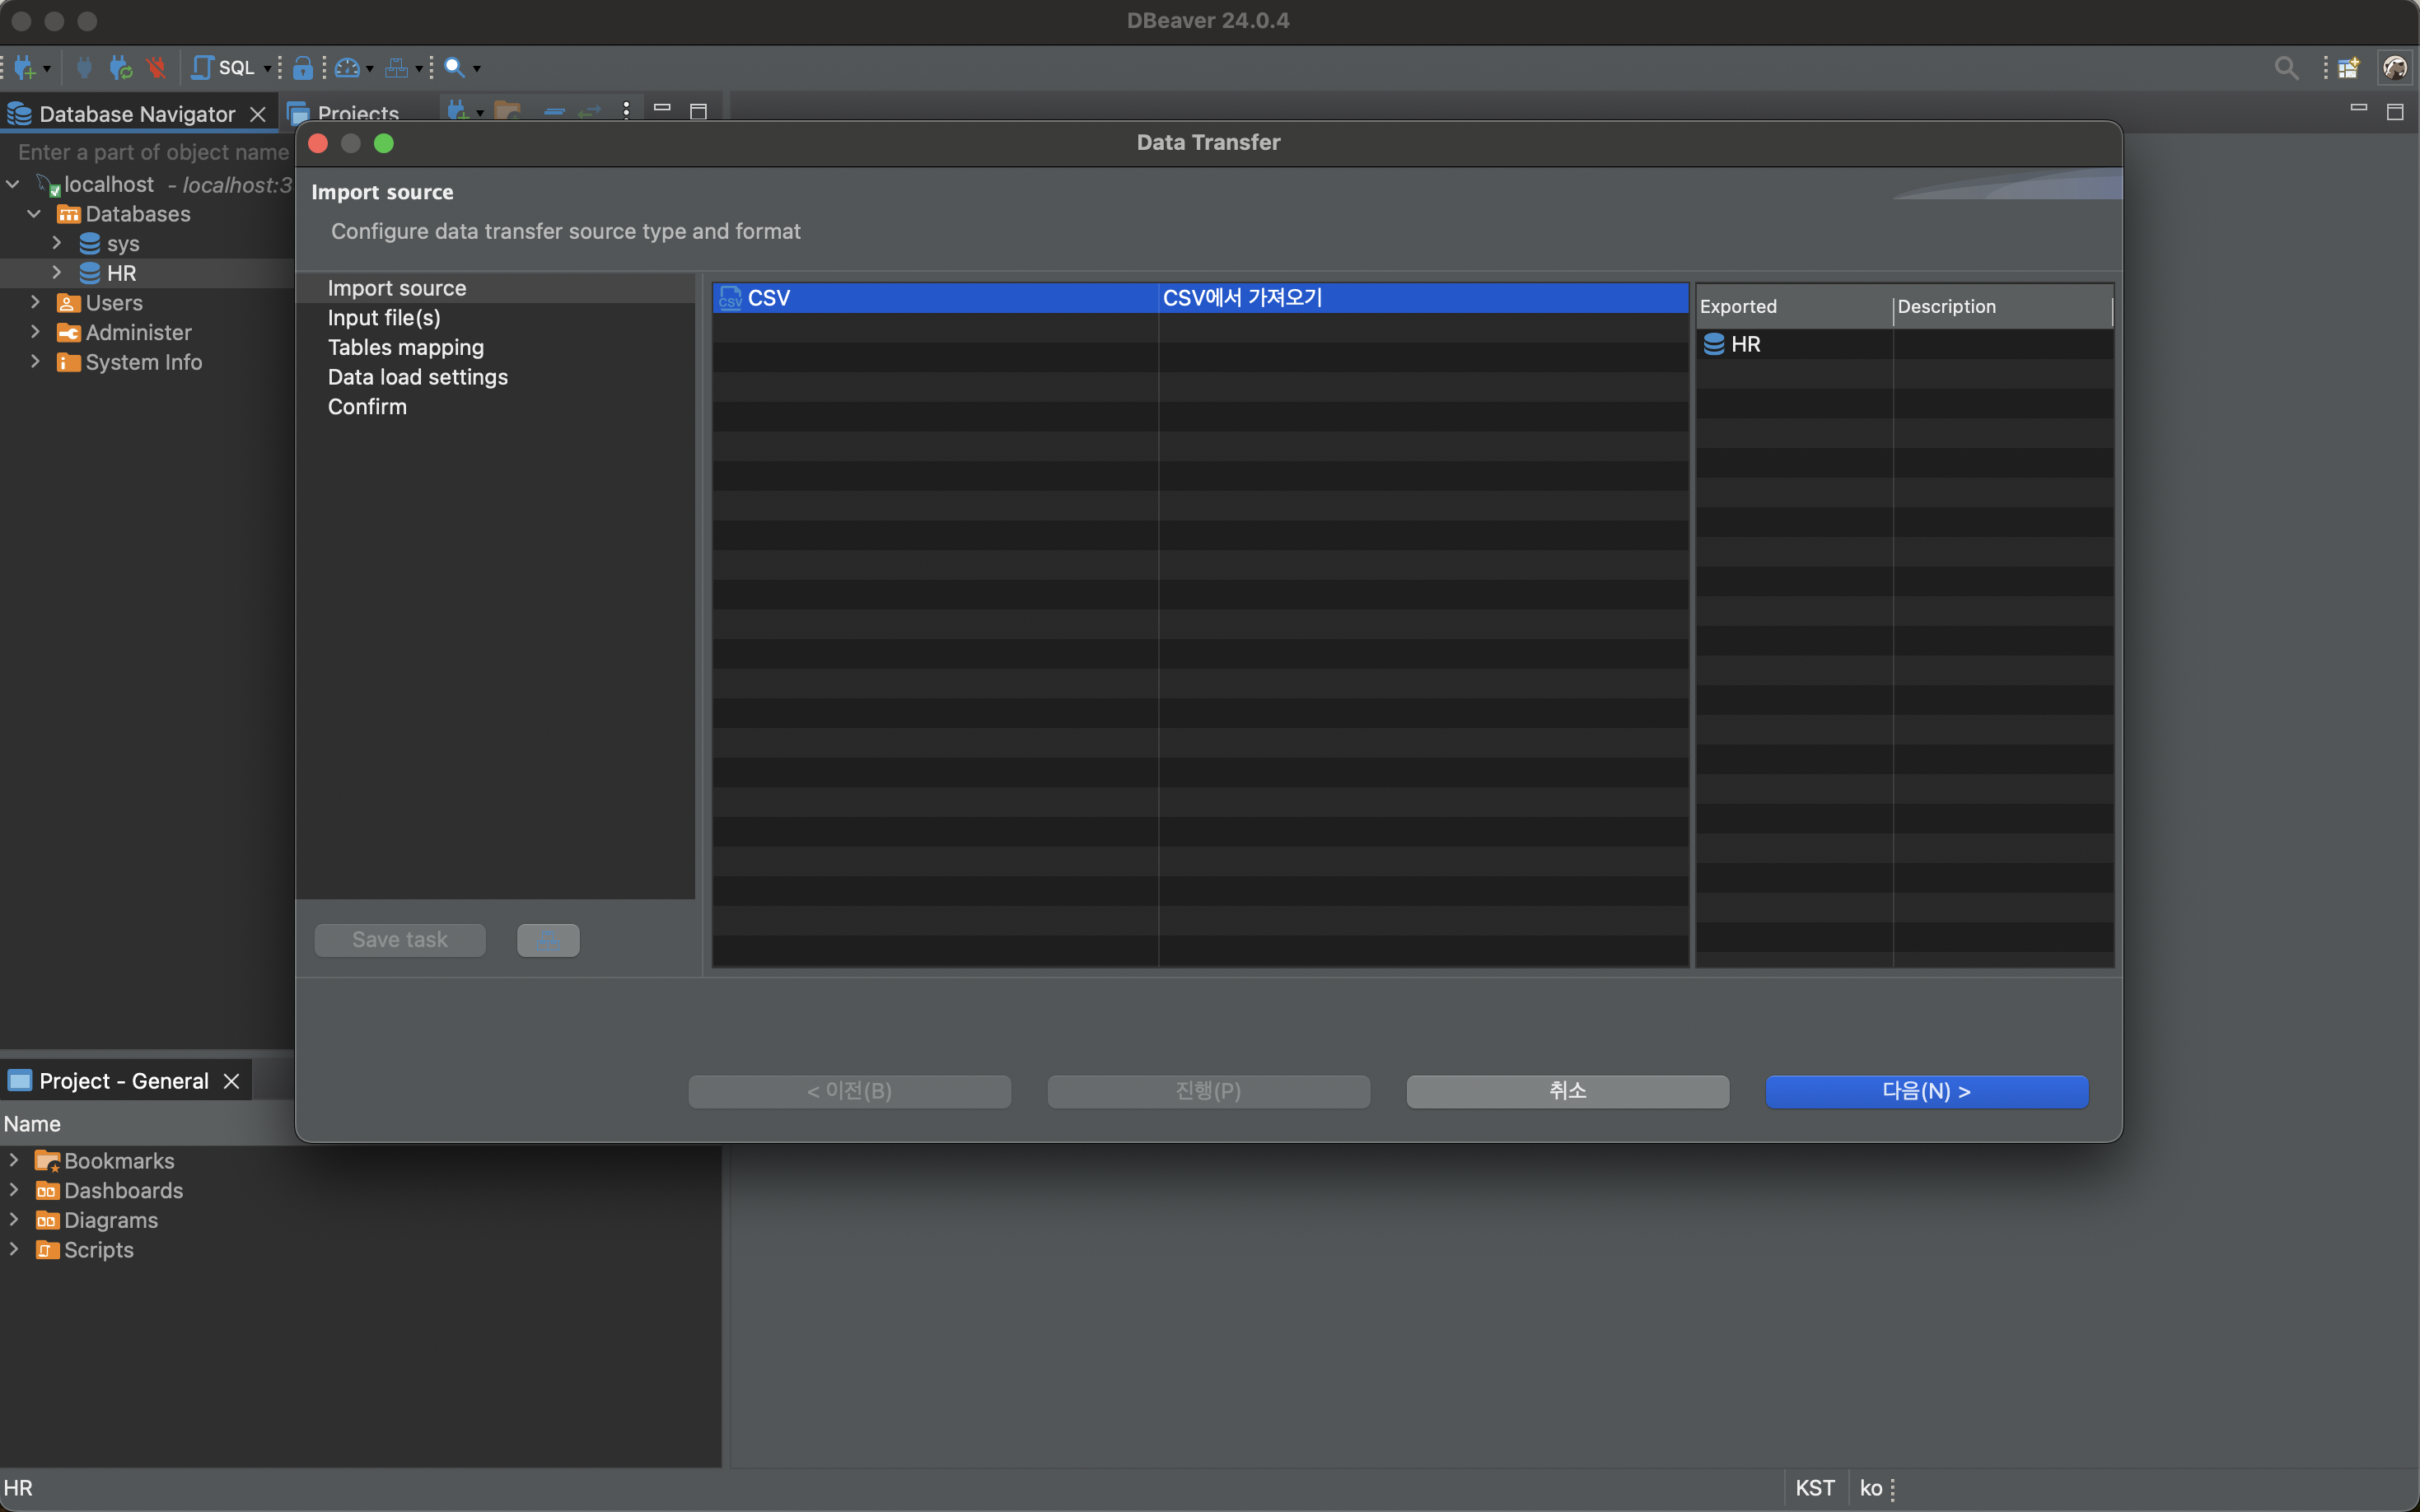Switch to the Projects tab

[357, 113]
